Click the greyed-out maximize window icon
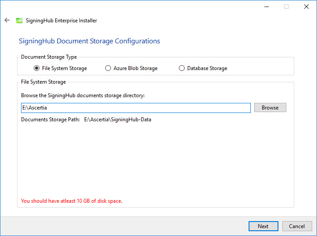317x236 pixels. [x=286, y=7]
